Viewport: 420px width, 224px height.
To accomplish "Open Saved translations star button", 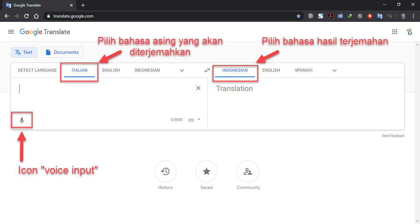I will click(207, 171).
